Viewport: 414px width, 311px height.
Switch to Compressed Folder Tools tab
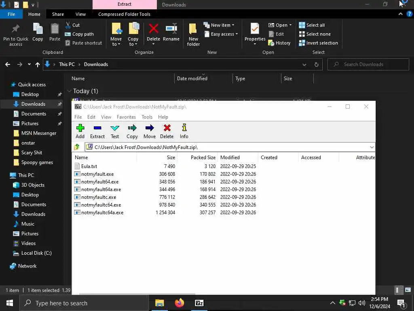(x=124, y=14)
